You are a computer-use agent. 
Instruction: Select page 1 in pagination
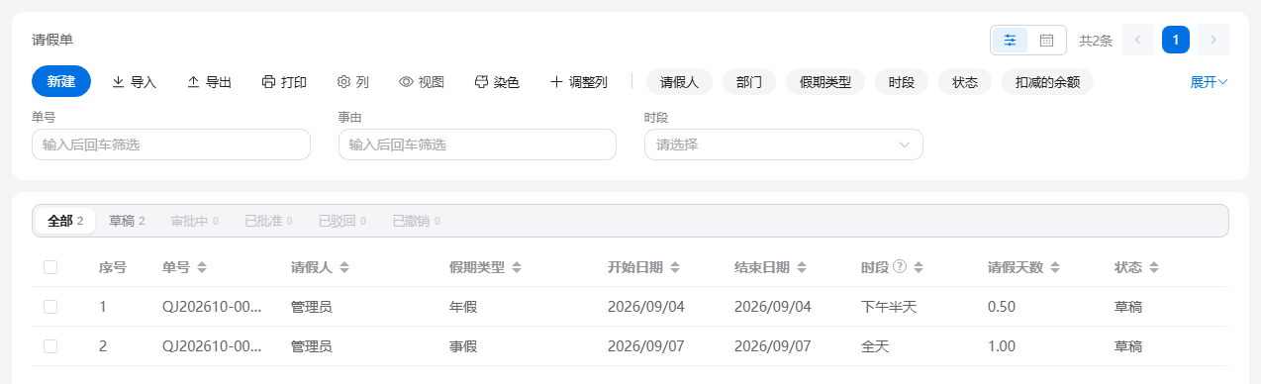pyautogui.click(x=1176, y=40)
